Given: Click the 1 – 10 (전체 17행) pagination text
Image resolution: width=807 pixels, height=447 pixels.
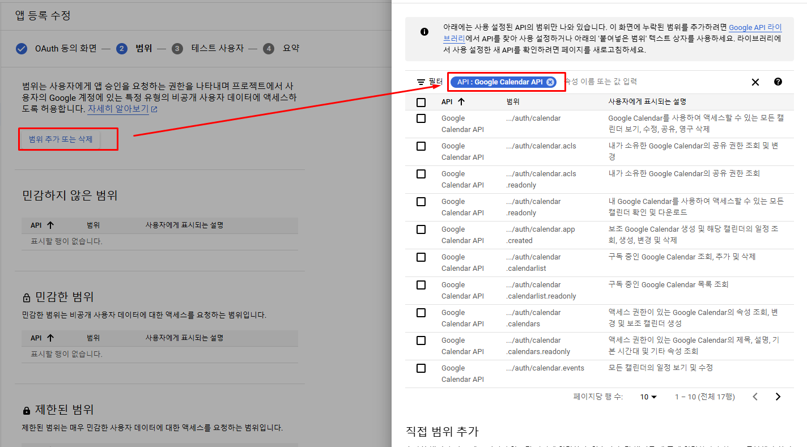Looking at the screenshot, I should (704, 397).
